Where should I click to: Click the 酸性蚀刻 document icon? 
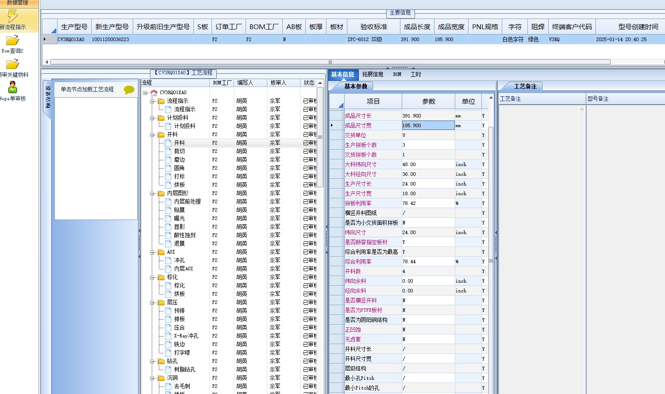[168, 235]
